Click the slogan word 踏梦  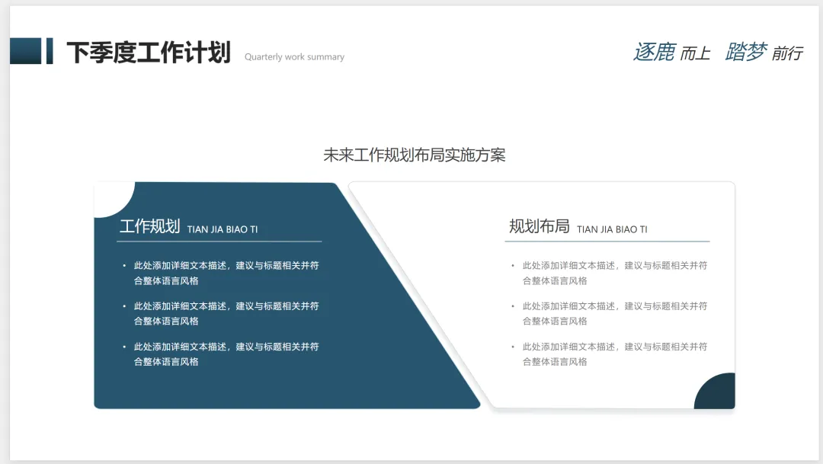pos(746,52)
